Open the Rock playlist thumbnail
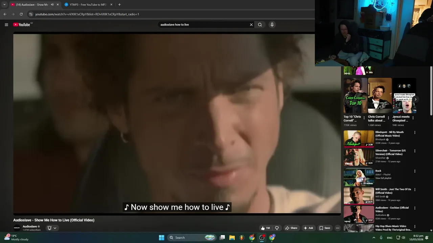The image size is (433, 243). click(x=359, y=177)
